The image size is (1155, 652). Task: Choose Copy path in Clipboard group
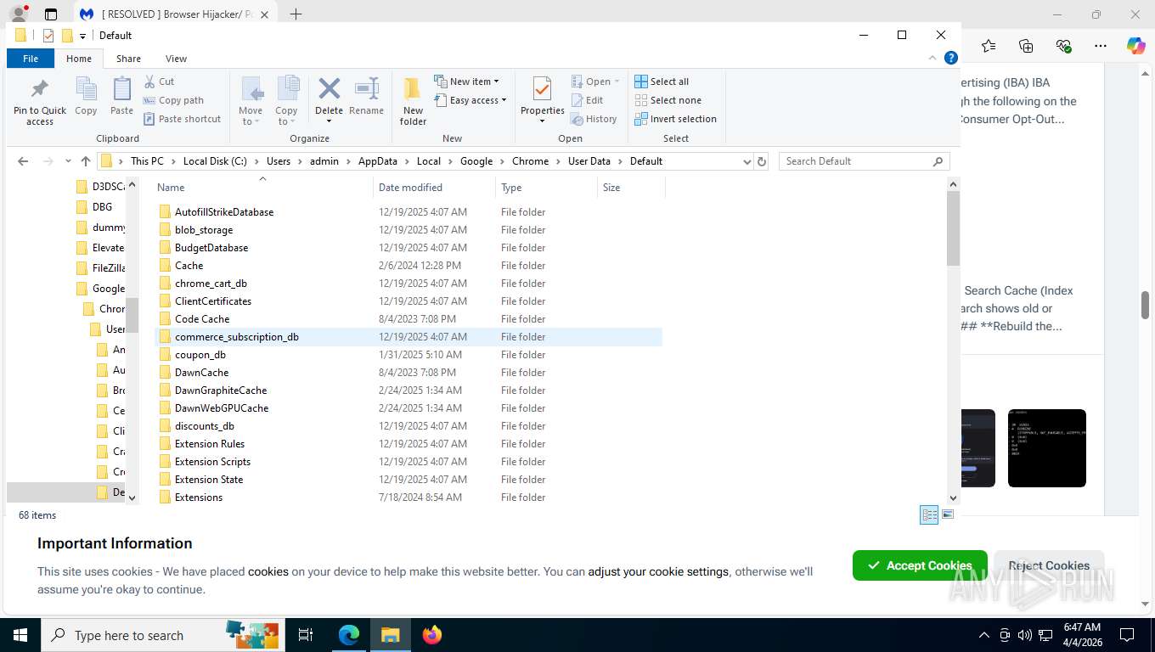pos(173,100)
